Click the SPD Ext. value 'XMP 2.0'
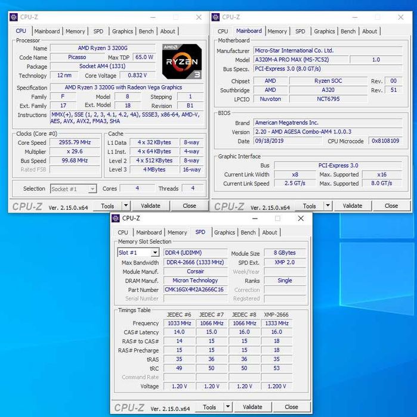Screen dimensions: 417x417 tap(285, 262)
